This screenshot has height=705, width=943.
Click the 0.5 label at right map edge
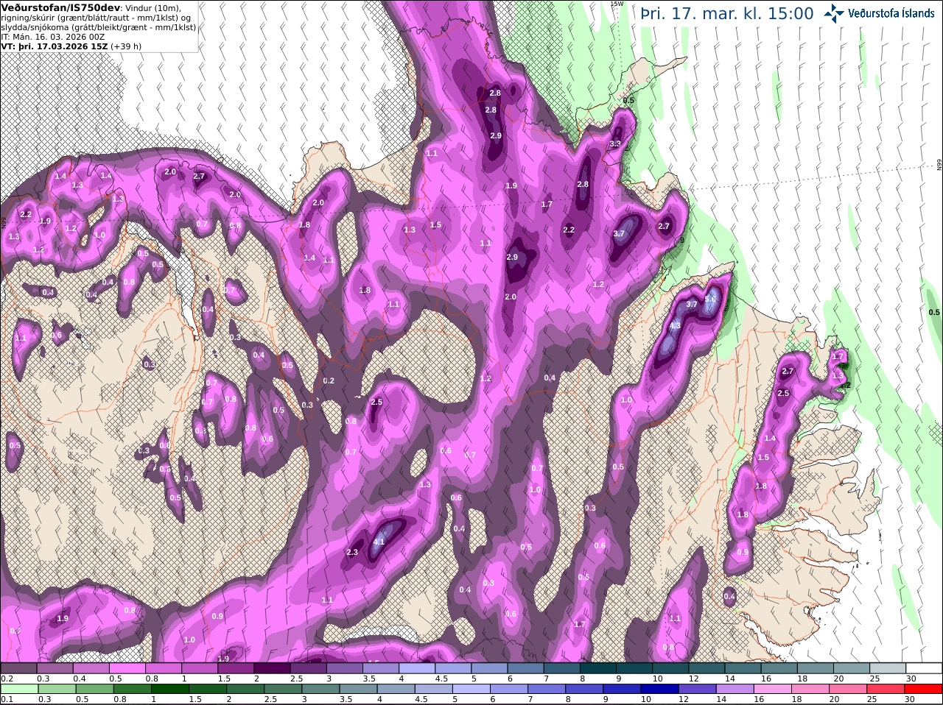pos(934,312)
